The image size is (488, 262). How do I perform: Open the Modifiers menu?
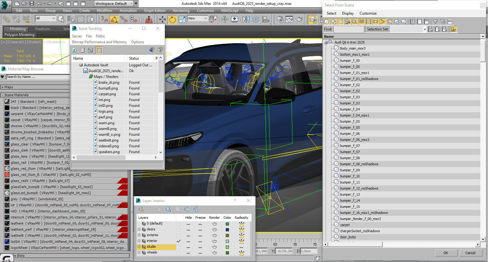point(105,10)
